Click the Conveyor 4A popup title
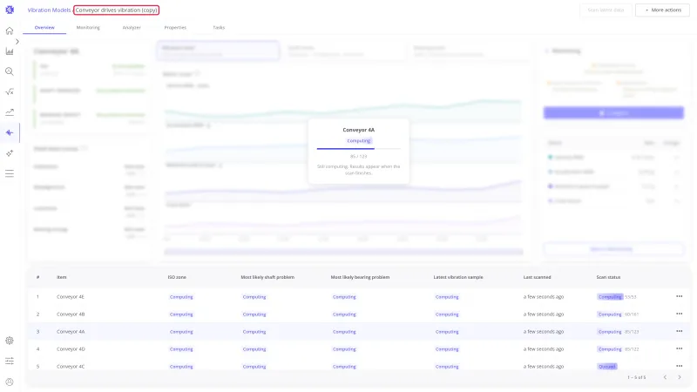 coord(359,130)
